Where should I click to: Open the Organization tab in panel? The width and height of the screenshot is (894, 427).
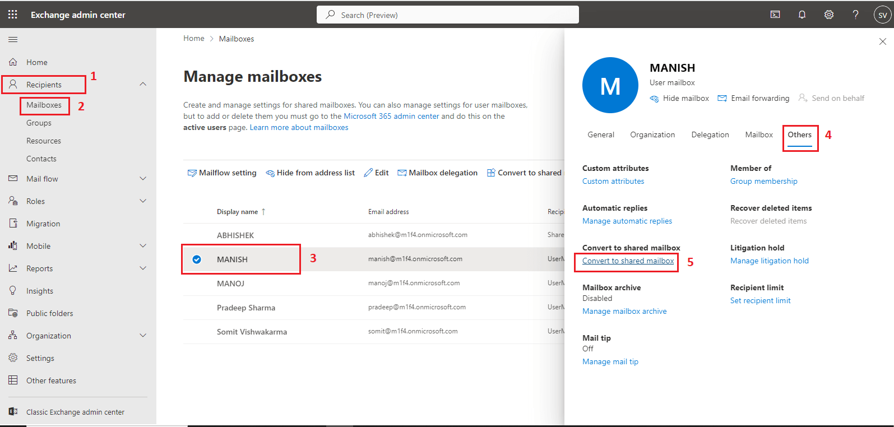coord(652,134)
